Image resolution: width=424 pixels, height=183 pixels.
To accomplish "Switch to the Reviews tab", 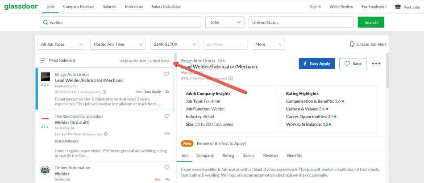I will click(x=270, y=155).
